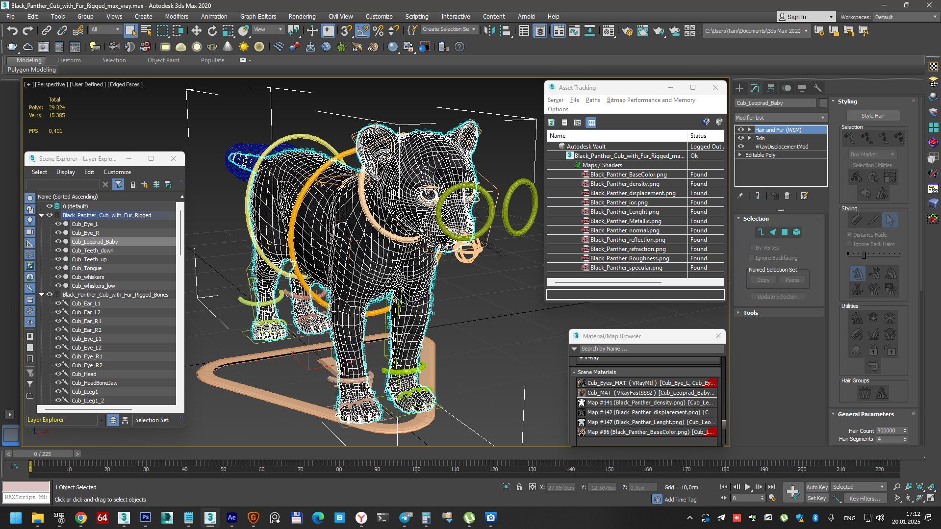The height and width of the screenshot is (529, 941).
Task: Open the Graph Editors menu
Action: click(x=258, y=16)
